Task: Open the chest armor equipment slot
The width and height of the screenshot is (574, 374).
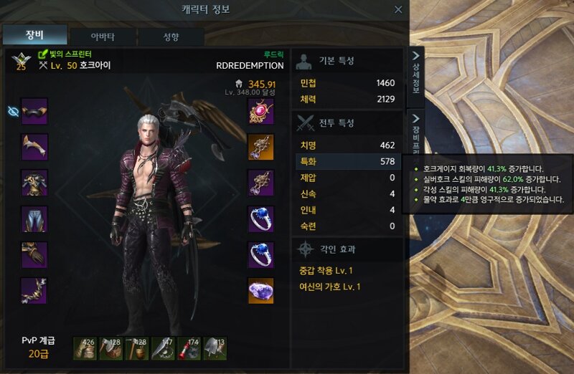Action: [x=34, y=183]
